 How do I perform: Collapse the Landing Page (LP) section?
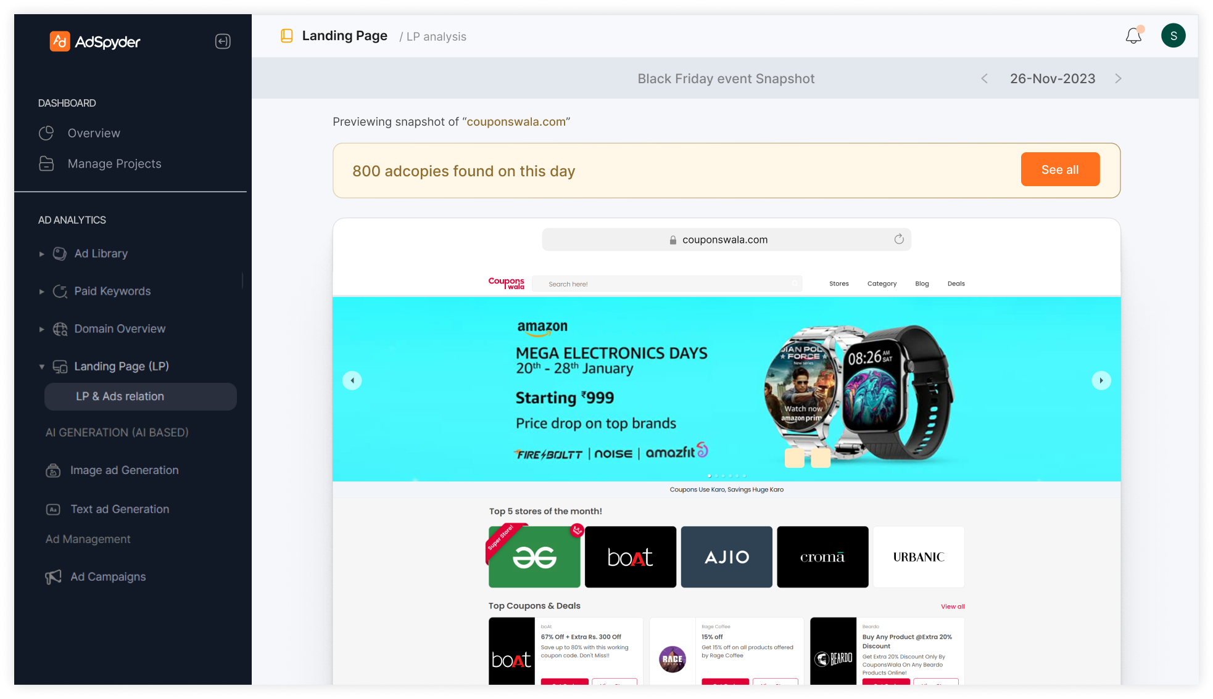(x=42, y=367)
